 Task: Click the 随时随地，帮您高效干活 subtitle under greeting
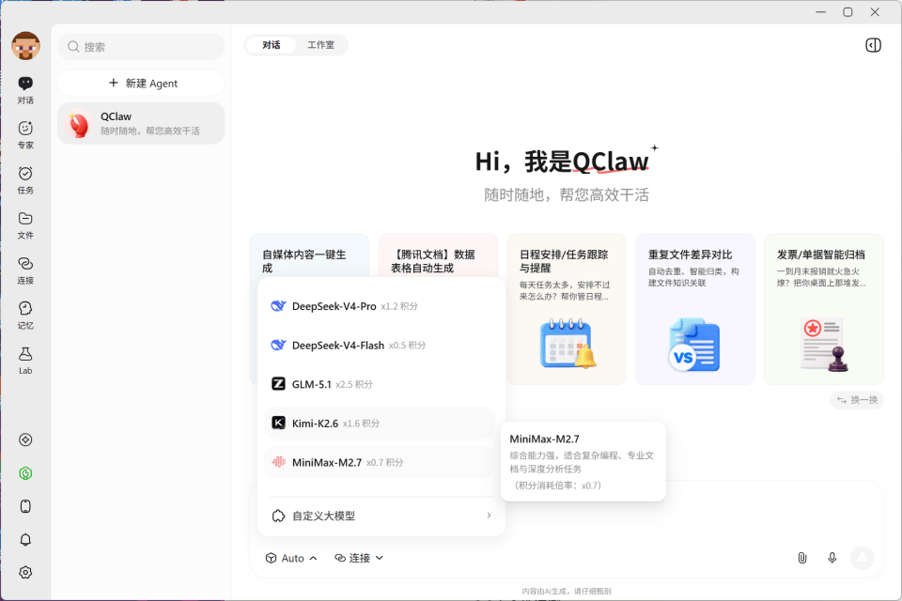pos(567,195)
